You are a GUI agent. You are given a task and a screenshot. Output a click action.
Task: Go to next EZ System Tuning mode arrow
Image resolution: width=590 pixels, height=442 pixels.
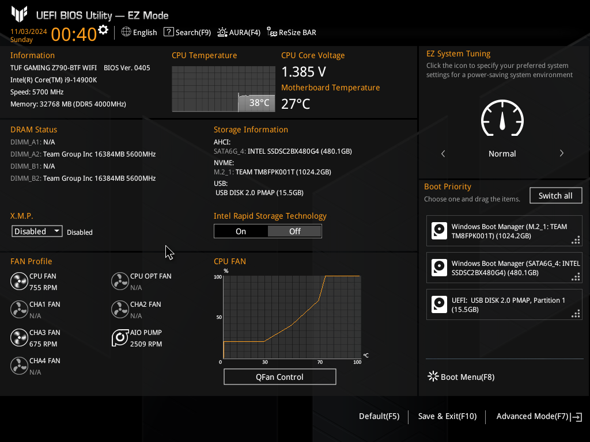561,153
